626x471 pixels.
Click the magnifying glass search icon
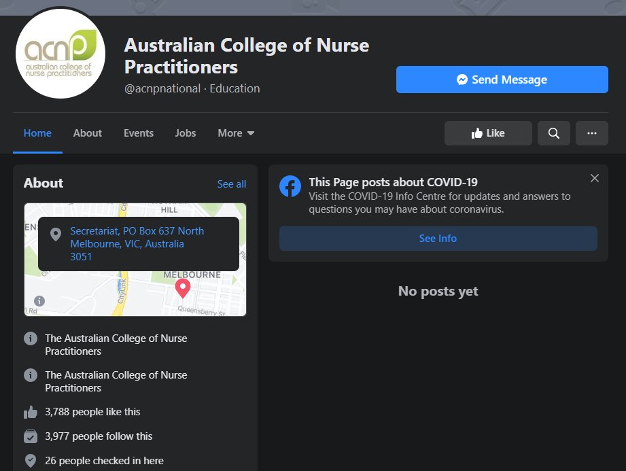click(x=553, y=133)
